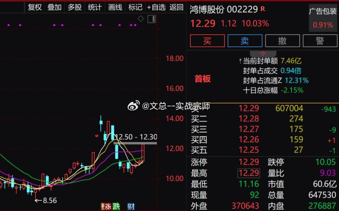The height and width of the screenshot is (211, 339).
Task: Activate the 画线 drawing tool
Action: (x=115, y=7)
